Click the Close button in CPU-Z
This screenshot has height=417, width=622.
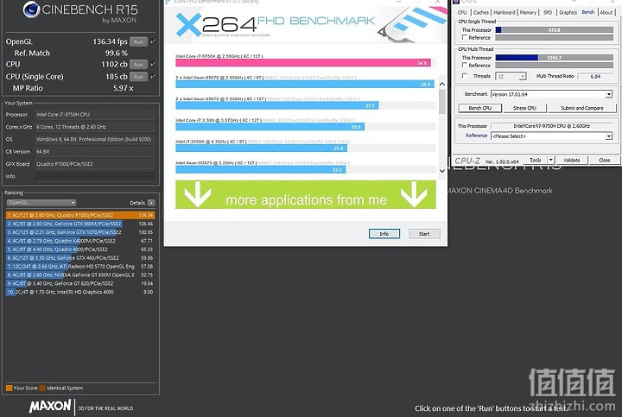coord(605,160)
